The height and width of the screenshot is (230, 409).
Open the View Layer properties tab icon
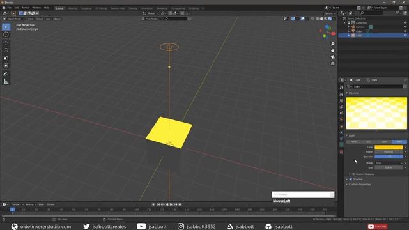341,107
